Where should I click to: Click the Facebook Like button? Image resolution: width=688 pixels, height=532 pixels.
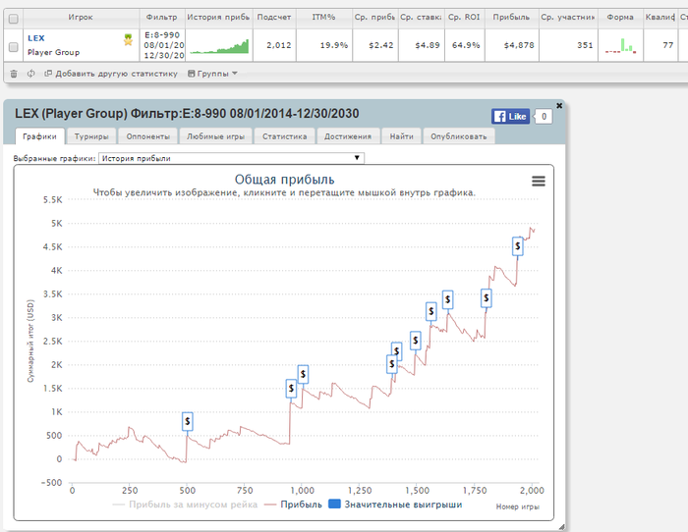tap(511, 117)
